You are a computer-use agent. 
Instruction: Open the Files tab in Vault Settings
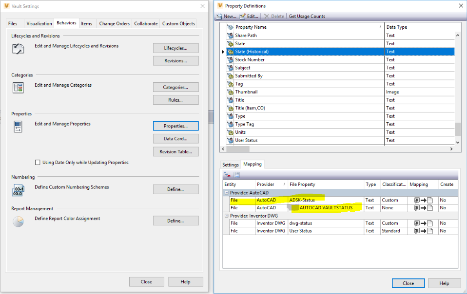(14, 23)
